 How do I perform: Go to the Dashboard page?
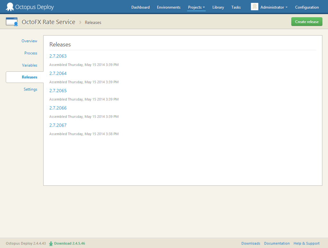pos(140,7)
